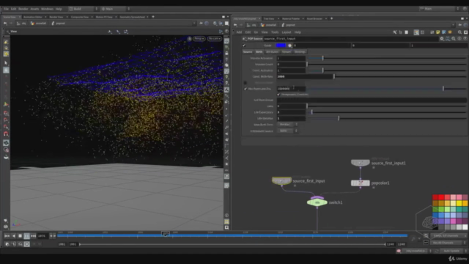Jump to first frame in playbar

[x=7, y=236]
